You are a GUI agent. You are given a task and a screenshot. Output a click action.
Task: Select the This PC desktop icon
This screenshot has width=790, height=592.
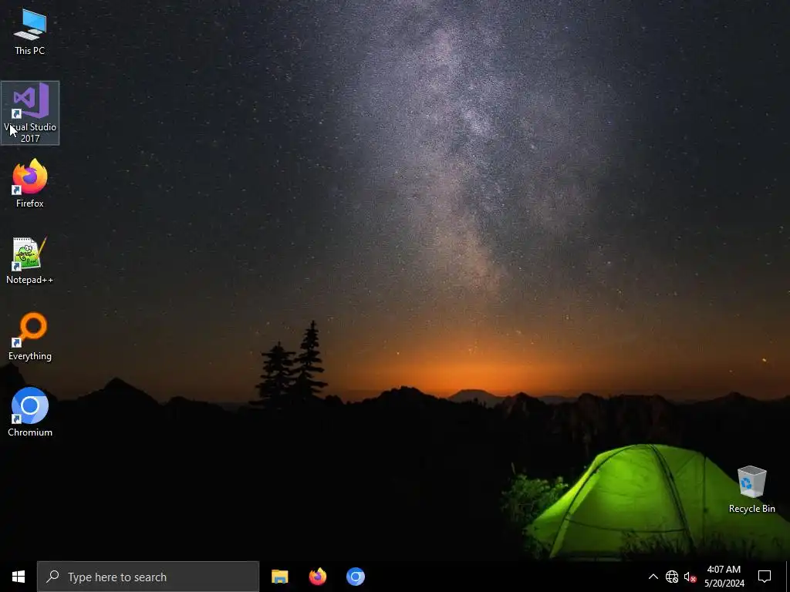tap(30, 32)
